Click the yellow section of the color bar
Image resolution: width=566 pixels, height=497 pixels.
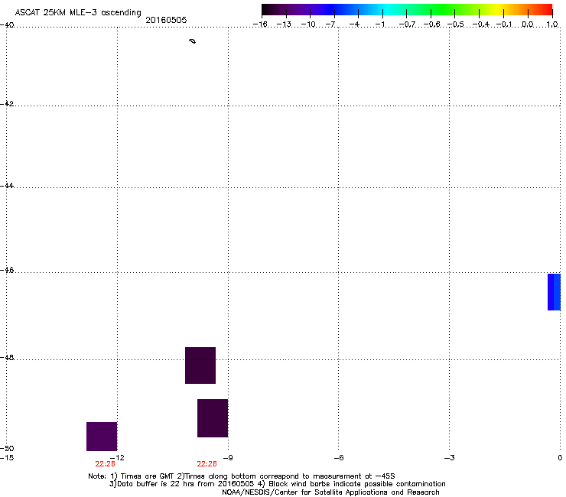coord(498,10)
